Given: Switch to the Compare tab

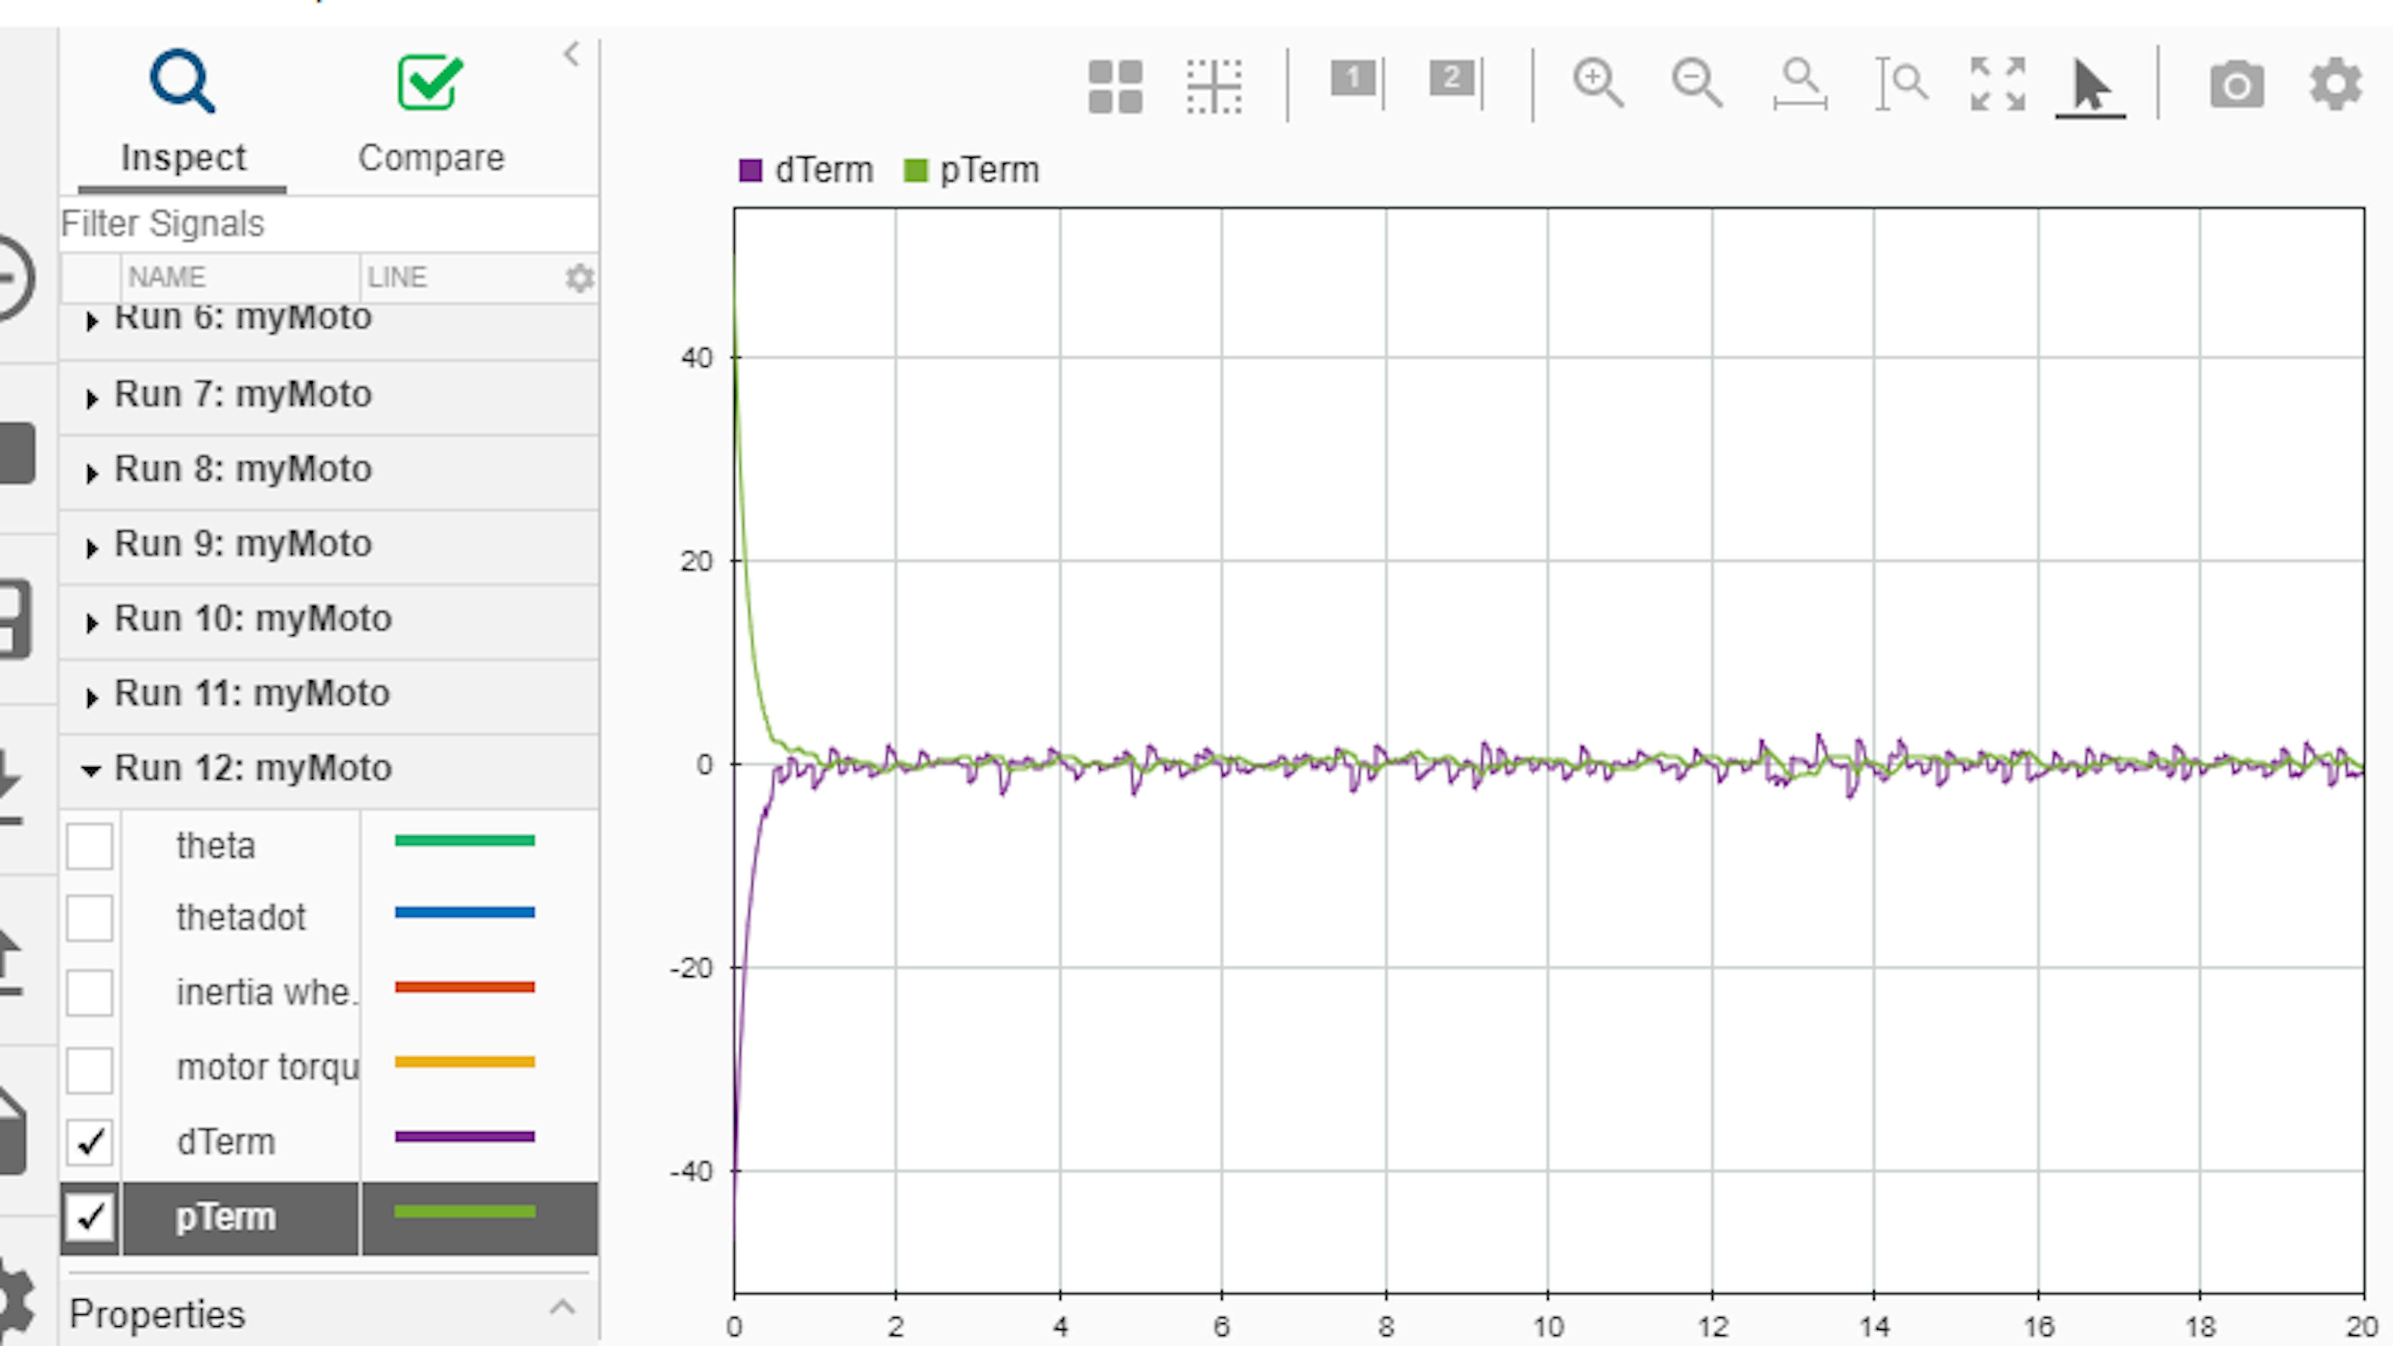Looking at the screenshot, I should click(431, 114).
